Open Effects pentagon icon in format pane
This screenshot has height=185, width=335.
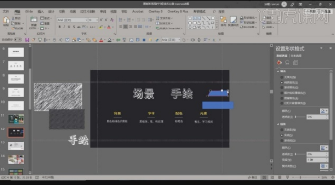click(288, 62)
